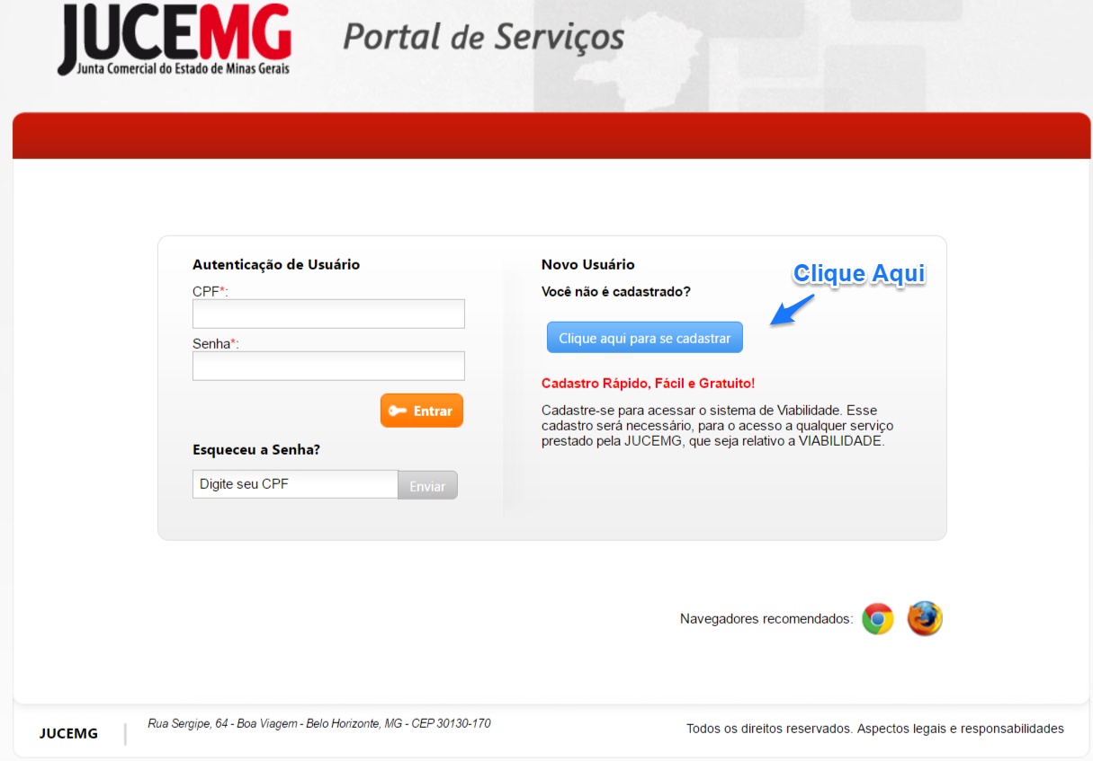Select the Mozilla Firefox recommended browser icon
Viewport: 1093px width, 761px height.
[923, 617]
